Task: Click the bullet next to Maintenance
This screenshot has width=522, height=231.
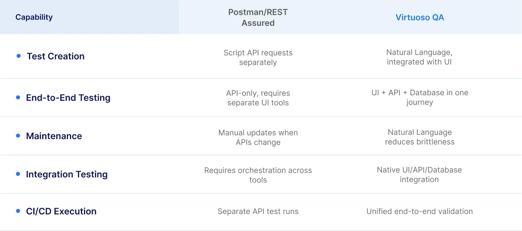Action: click(18, 136)
